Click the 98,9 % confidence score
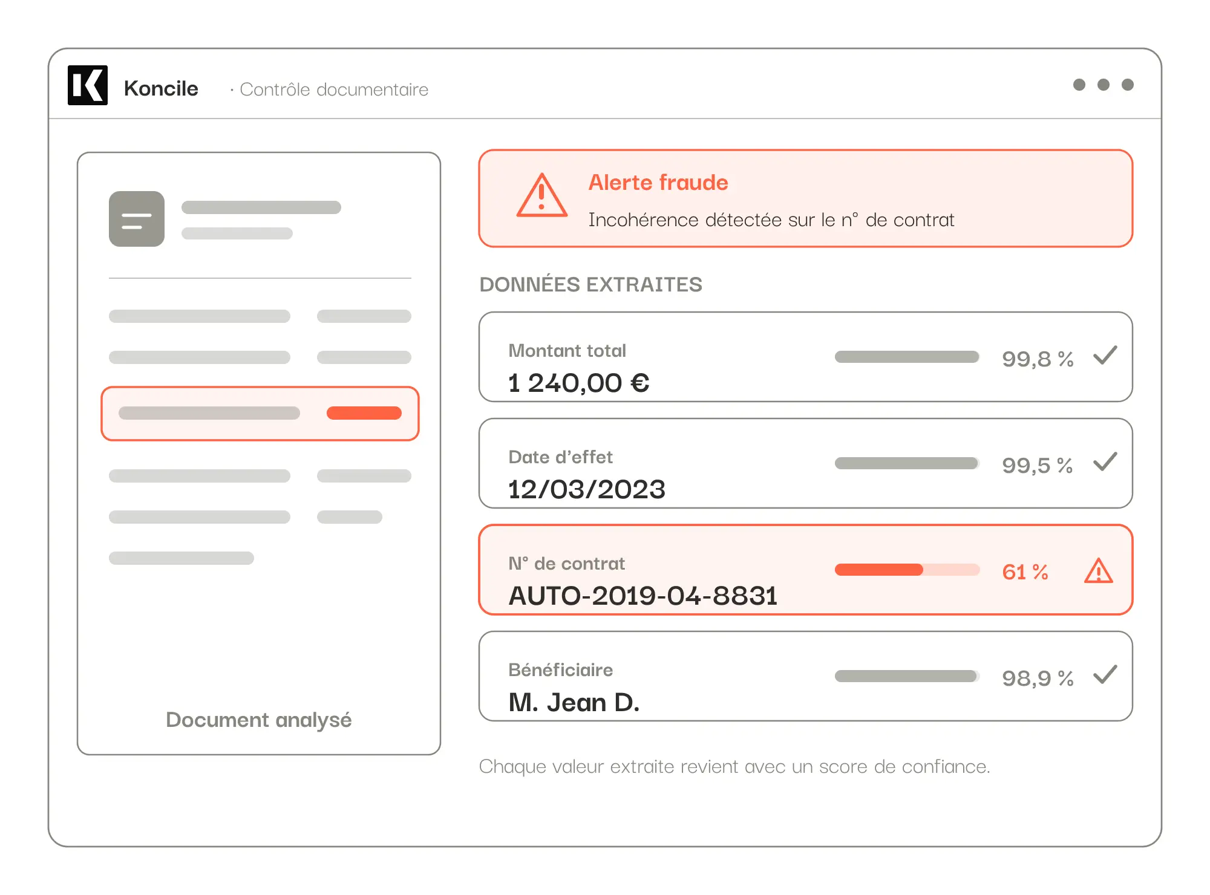The height and width of the screenshot is (895, 1210). [1038, 678]
